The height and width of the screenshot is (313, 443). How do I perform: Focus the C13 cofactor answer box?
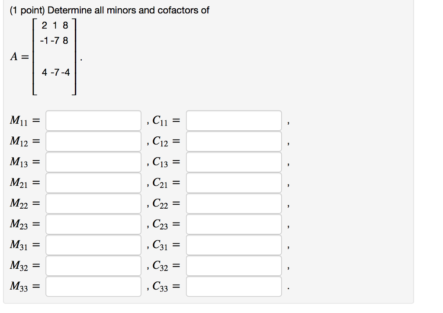click(234, 162)
